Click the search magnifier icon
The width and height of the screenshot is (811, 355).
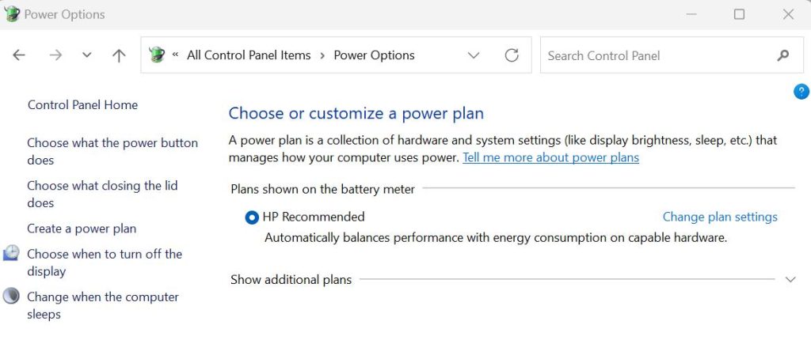pyautogui.click(x=783, y=55)
